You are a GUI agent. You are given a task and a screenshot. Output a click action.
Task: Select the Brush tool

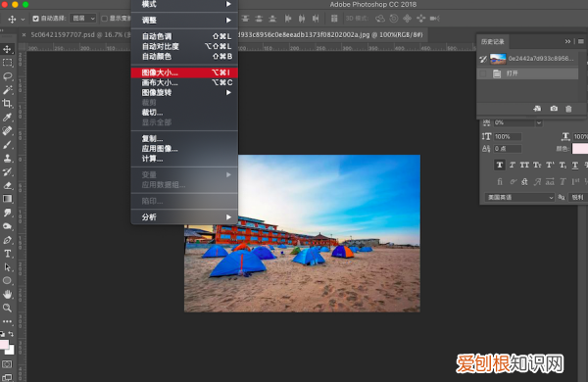(x=7, y=145)
